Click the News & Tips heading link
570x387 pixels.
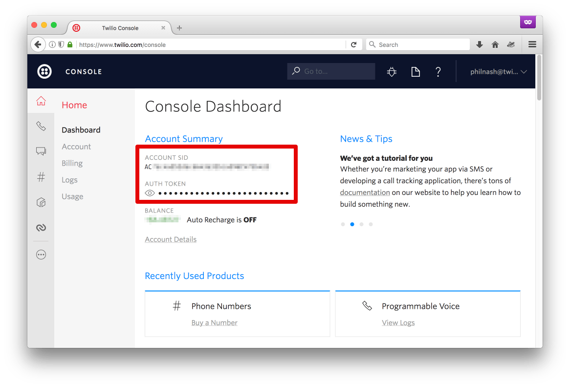click(366, 139)
